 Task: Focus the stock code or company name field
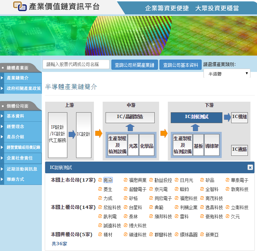76,64
